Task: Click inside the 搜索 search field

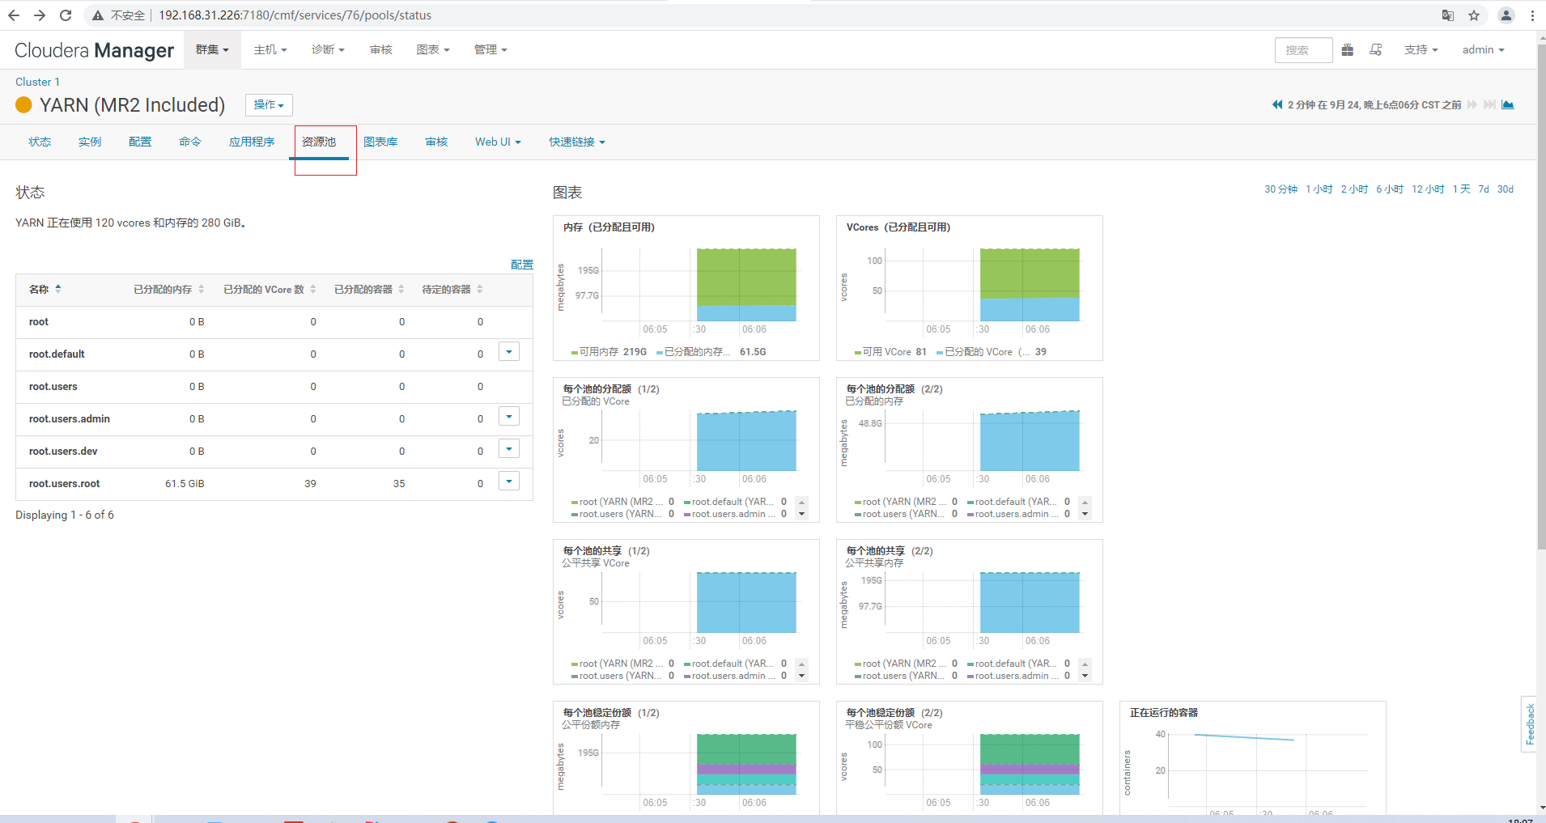Action: (x=1303, y=50)
